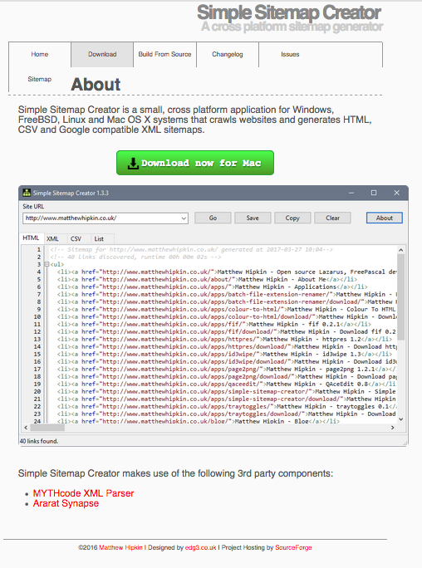This screenshot has height=568, width=422.
Task: Click line 19 with apps/qaceedit/ URL
Action: tap(227, 384)
